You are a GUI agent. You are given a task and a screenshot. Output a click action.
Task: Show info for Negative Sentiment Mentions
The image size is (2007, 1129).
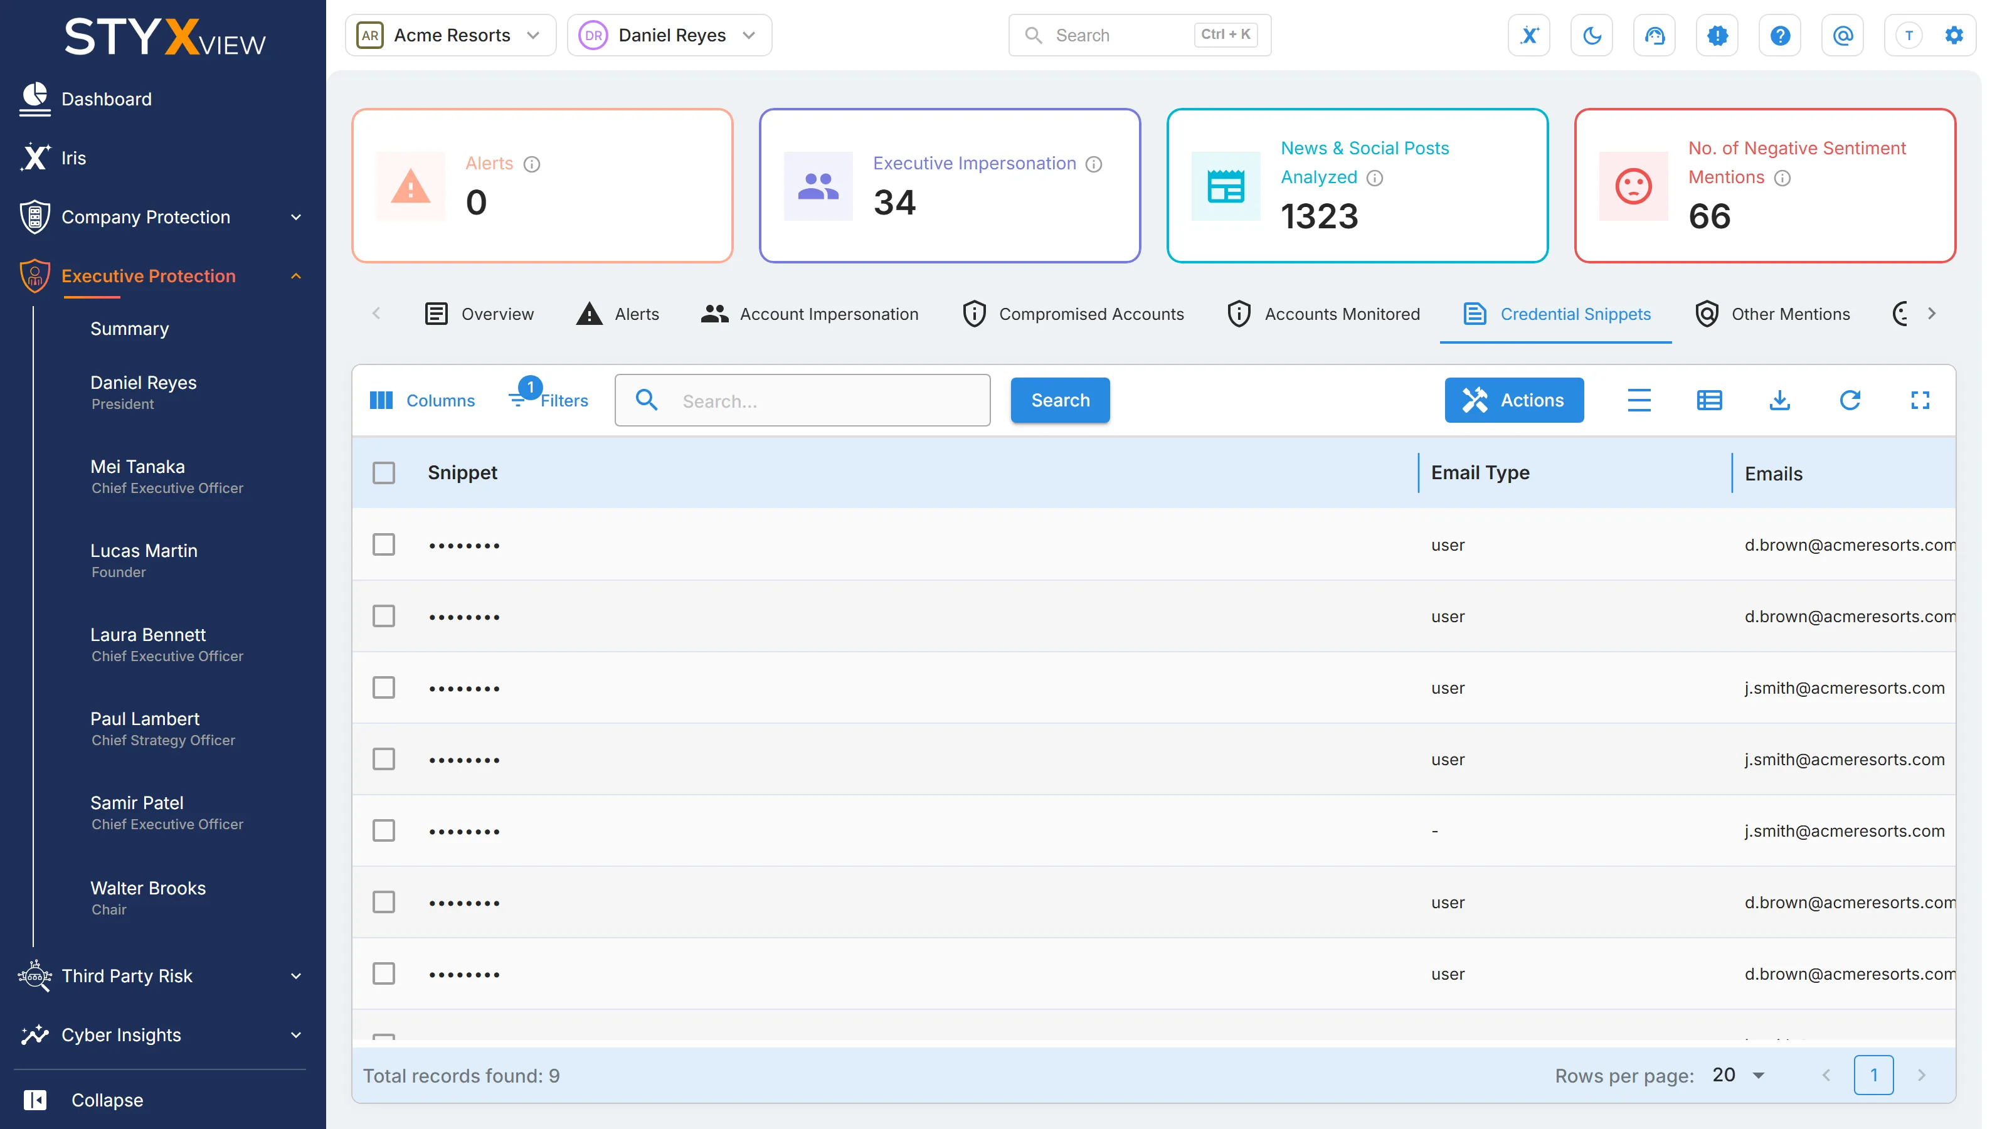tap(1782, 178)
